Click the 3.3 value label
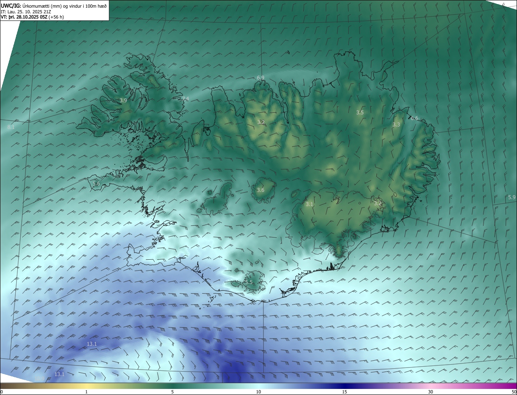This screenshot has width=517, height=395. (396, 125)
